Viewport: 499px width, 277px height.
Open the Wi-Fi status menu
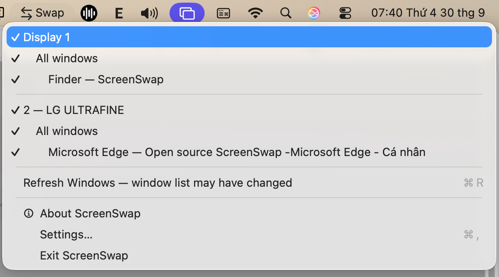[x=255, y=13]
